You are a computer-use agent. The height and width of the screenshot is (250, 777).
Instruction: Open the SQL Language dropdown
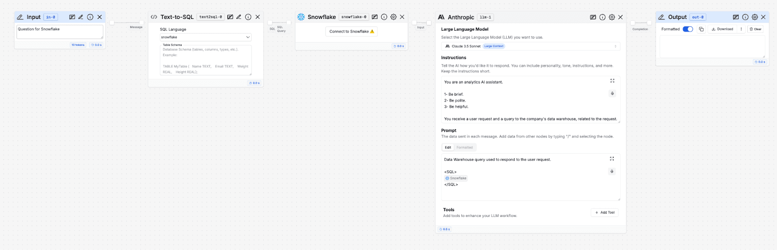click(205, 37)
